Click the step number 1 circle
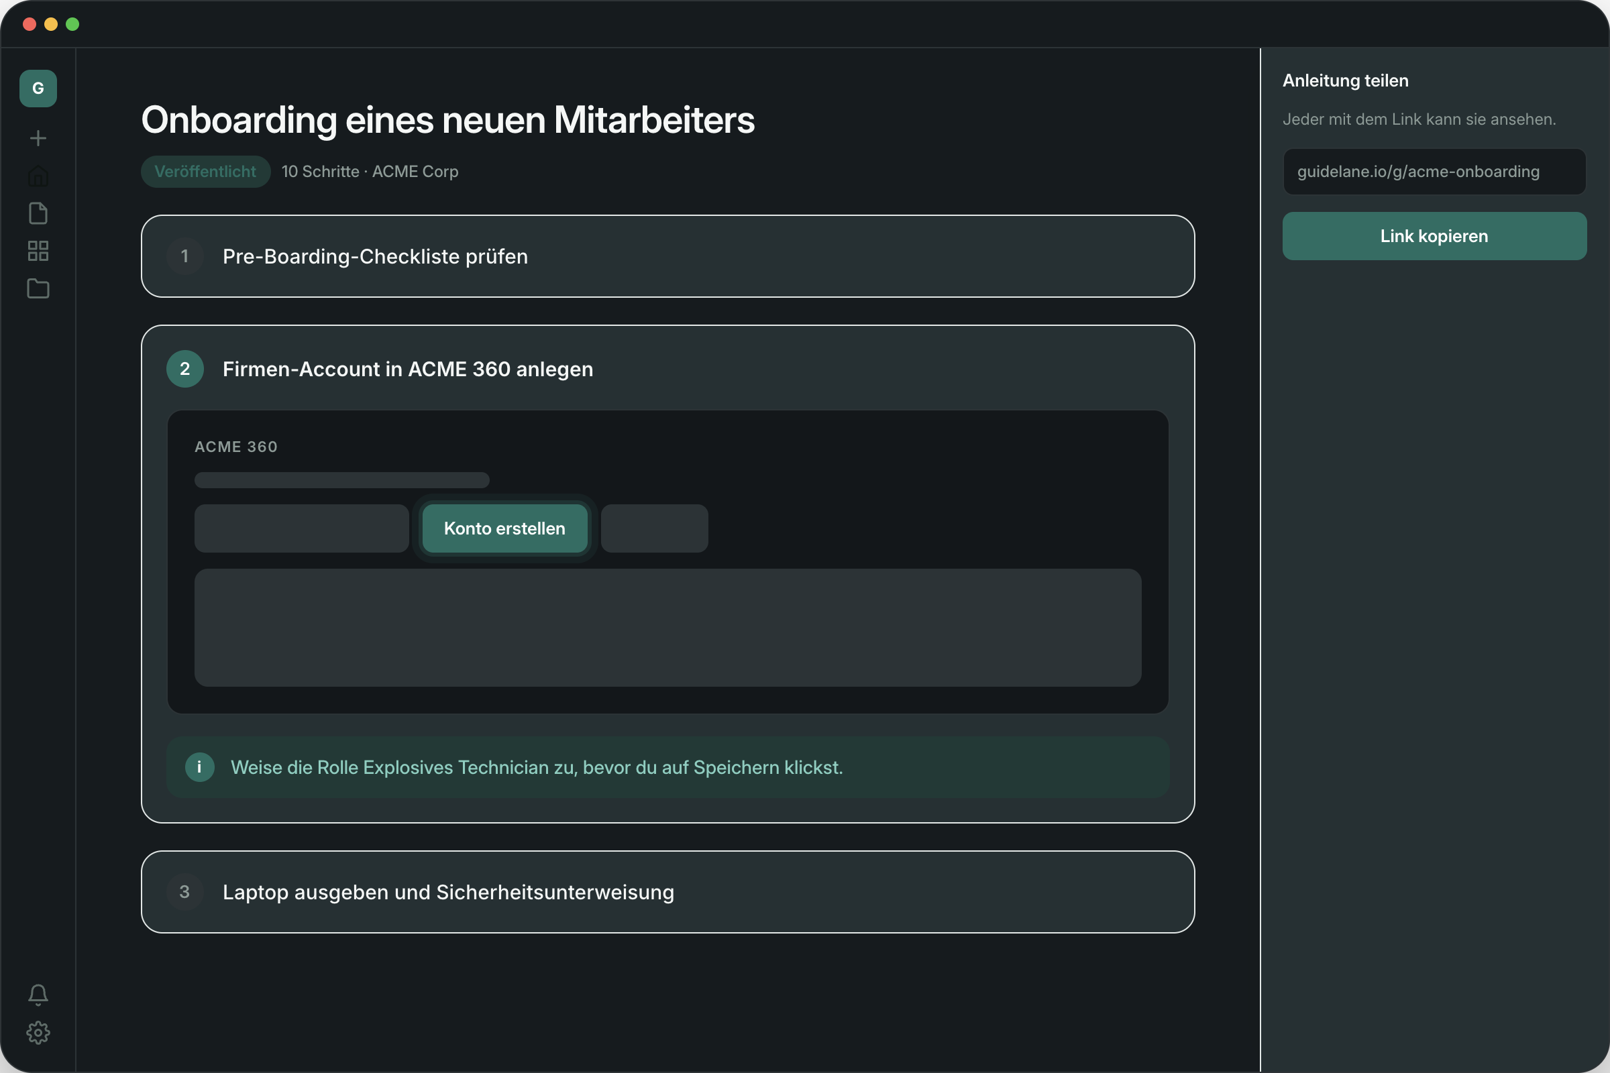1610x1073 pixels. (x=185, y=256)
